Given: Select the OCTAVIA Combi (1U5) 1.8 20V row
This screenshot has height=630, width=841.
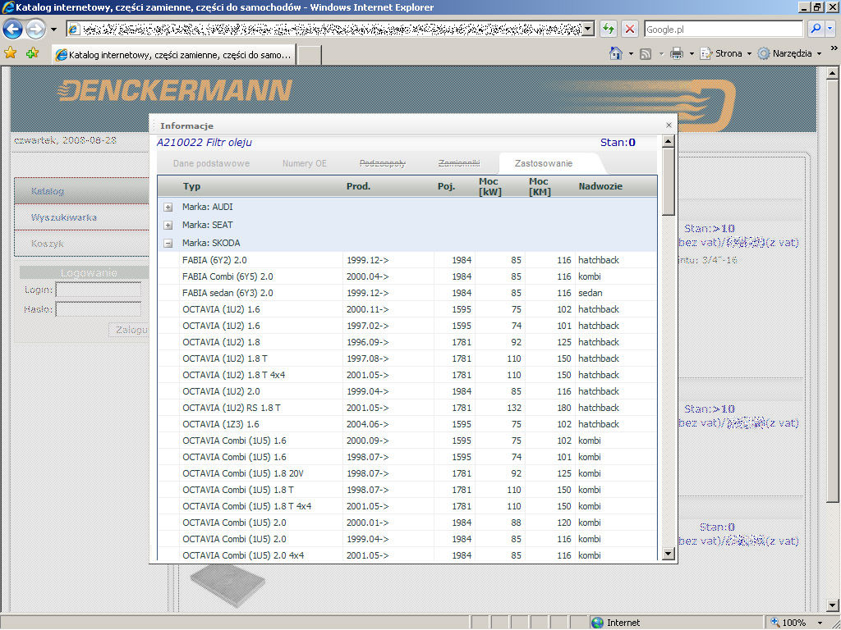Looking at the screenshot, I should coord(407,473).
